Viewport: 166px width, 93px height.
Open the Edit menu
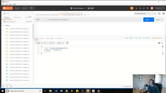6,4
